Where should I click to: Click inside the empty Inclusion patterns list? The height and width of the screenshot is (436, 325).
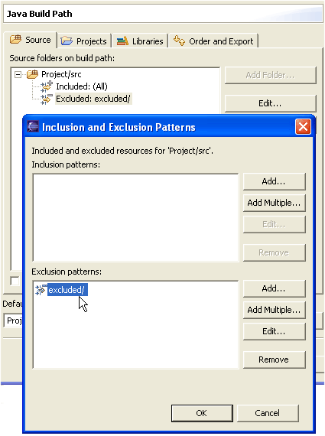click(x=135, y=217)
